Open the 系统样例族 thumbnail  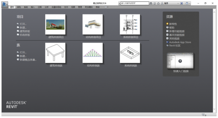(x=130, y=53)
